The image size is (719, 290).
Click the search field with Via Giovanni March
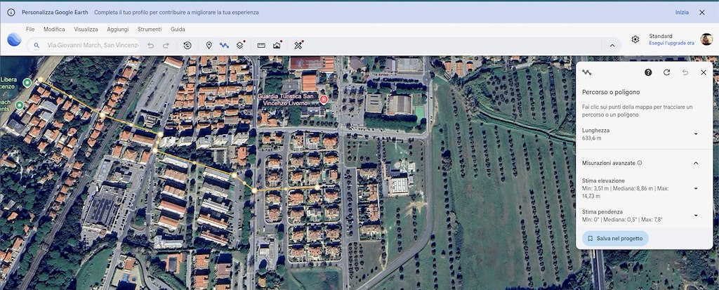tap(91, 45)
